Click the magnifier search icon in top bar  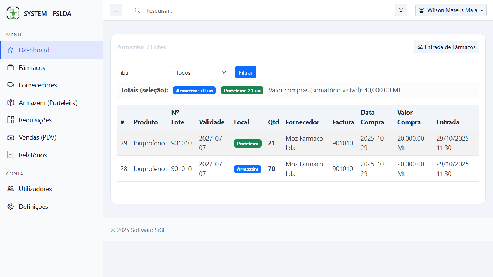click(138, 10)
